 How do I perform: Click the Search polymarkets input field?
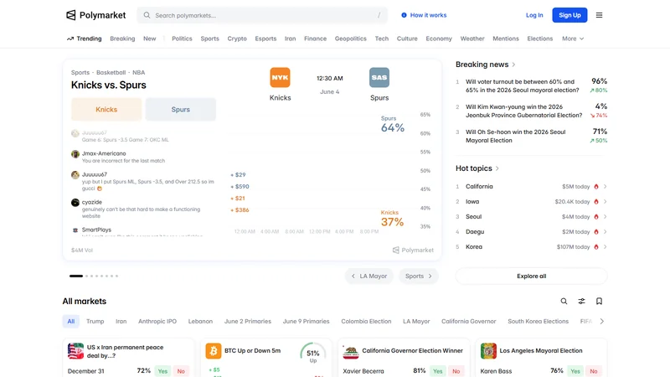coord(262,15)
